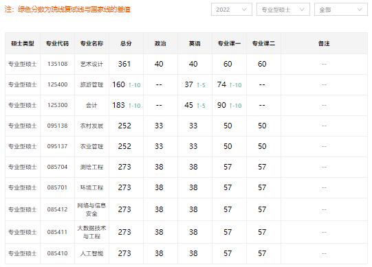Click English score 37

pyautogui.click(x=189, y=84)
